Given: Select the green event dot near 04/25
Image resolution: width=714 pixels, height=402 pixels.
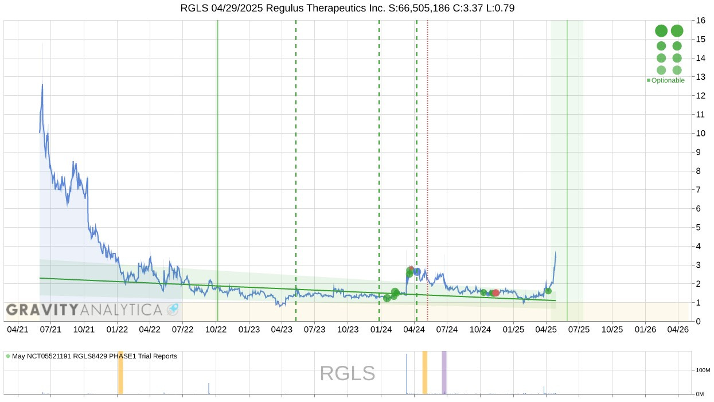Looking at the screenshot, I should click(548, 291).
